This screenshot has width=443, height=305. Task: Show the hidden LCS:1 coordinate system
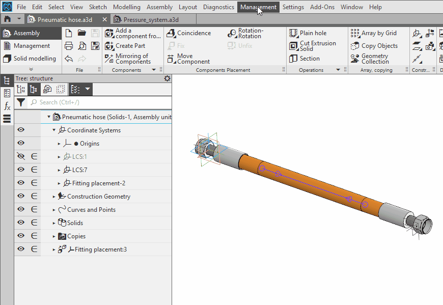pos(21,157)
